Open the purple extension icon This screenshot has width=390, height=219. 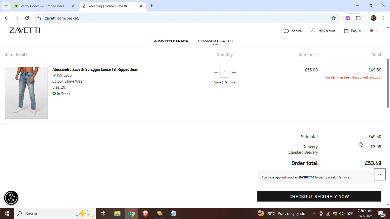click(348, 18)
